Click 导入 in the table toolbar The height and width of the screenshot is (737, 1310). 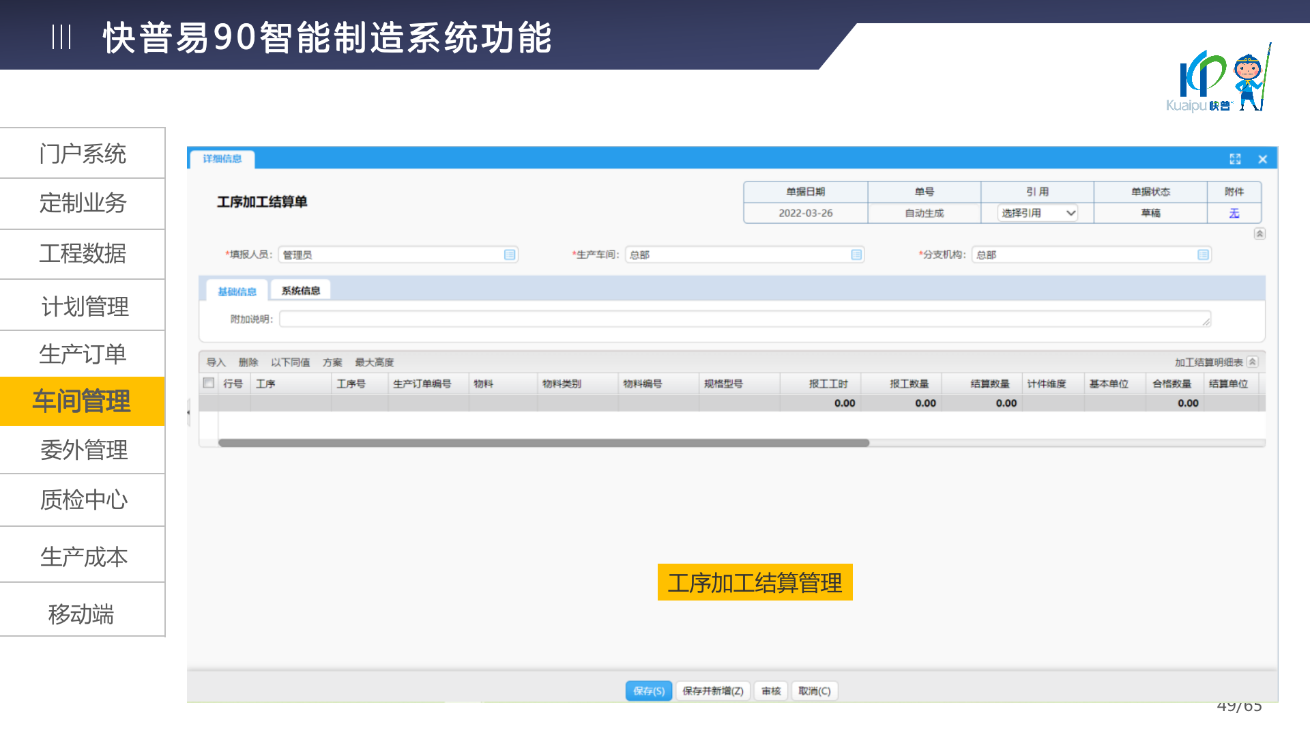216,362
